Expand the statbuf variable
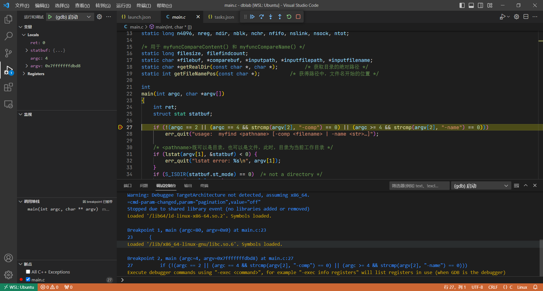The height and width of the screenshot is (291, 543). [27, 50]
